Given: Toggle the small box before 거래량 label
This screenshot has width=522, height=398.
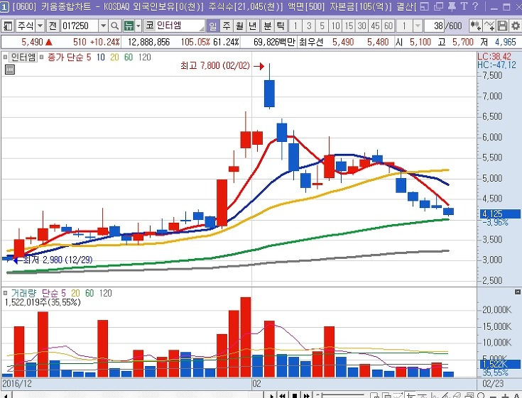Looking at the screenshot, I should tap(6, 293).
